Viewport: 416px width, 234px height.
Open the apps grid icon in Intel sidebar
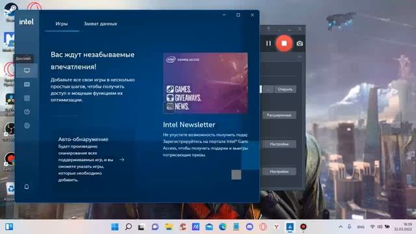[x=27, y=98]
